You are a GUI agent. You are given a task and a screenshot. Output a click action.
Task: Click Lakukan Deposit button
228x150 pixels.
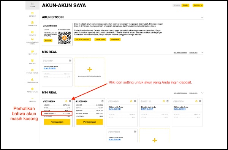(x=82, y=39)
